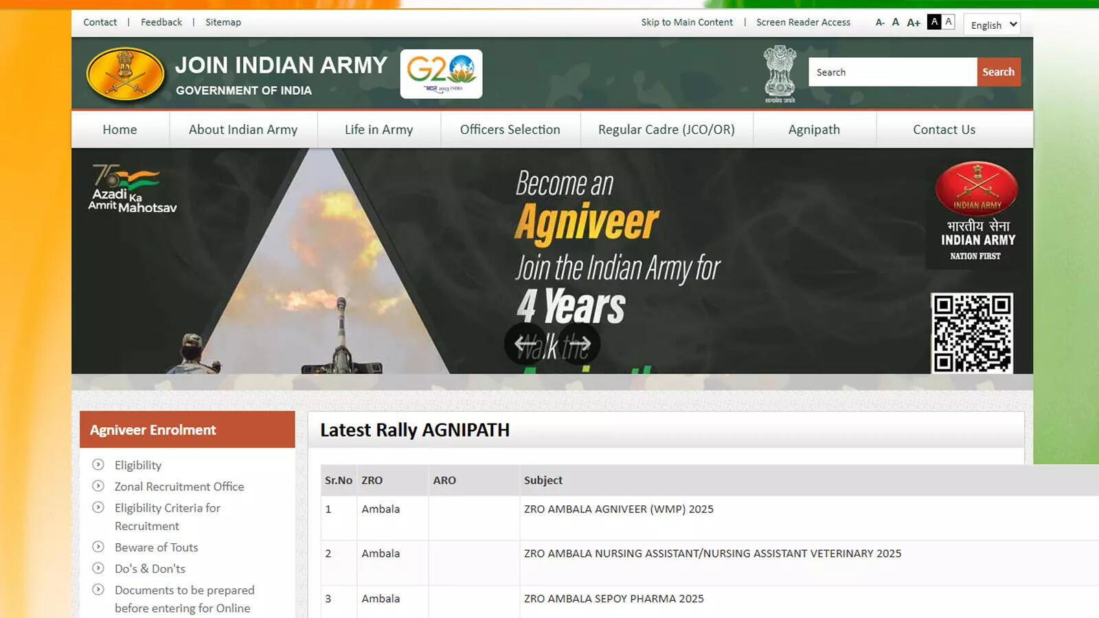Go to previous banner slide with left arrow
Screen dimensions: 1099x618
click(x=525, y=343)
